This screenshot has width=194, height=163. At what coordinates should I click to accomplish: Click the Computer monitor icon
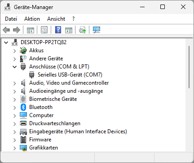(23, 115)
